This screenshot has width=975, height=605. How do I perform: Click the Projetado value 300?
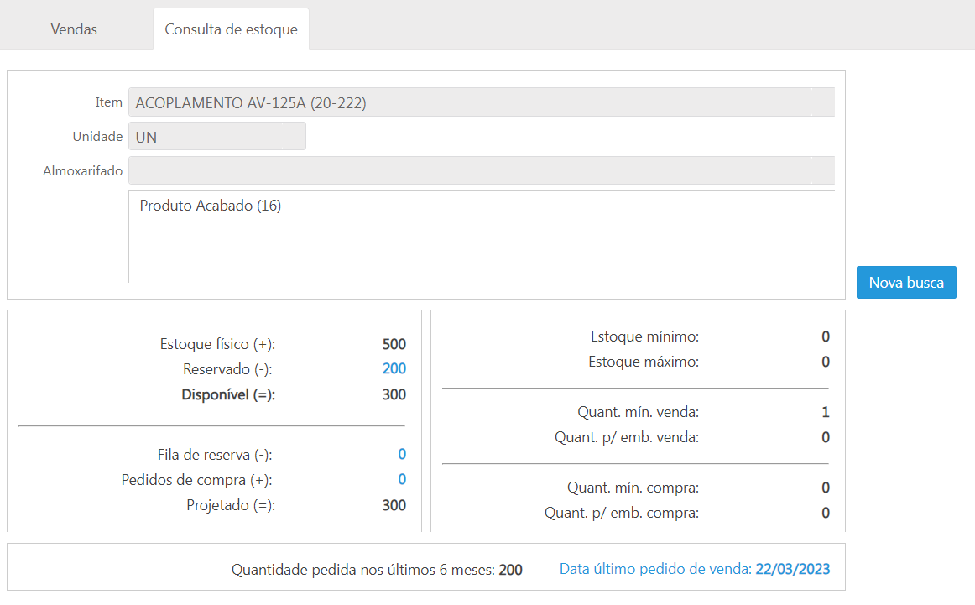394,505
